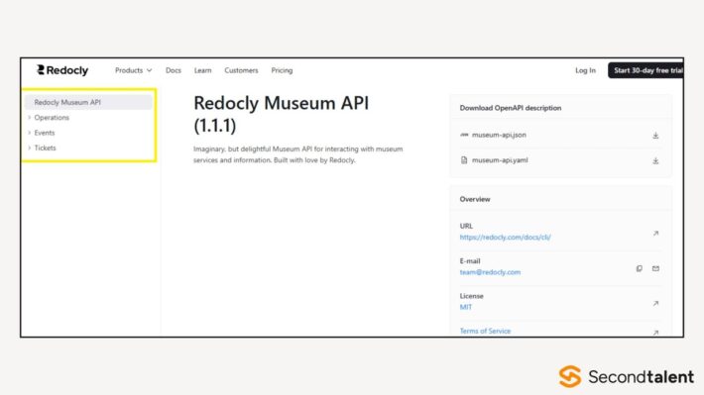The image size is (704, 395).
Task: Open the MIT license link
Action: click(466, 307)
